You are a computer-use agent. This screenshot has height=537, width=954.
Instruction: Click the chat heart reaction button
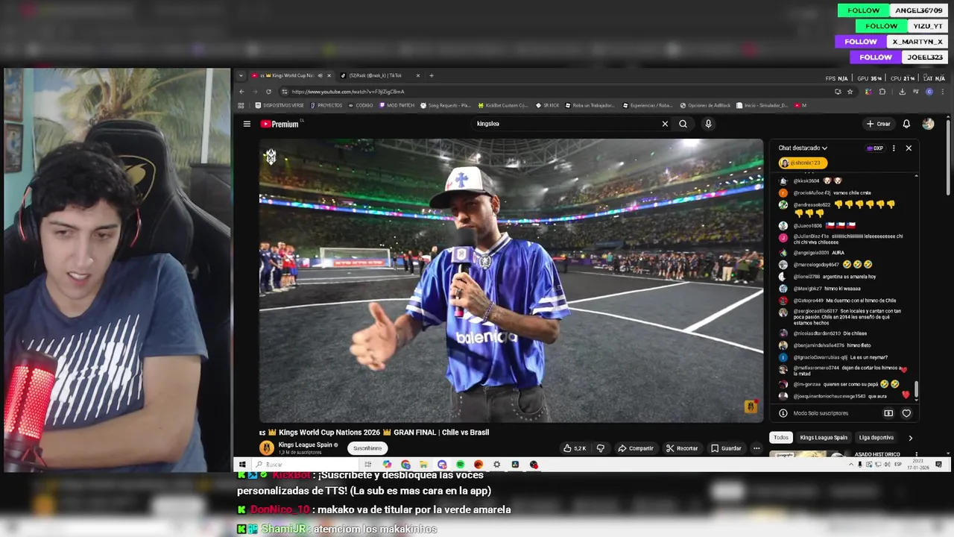[x=906, y=413]
